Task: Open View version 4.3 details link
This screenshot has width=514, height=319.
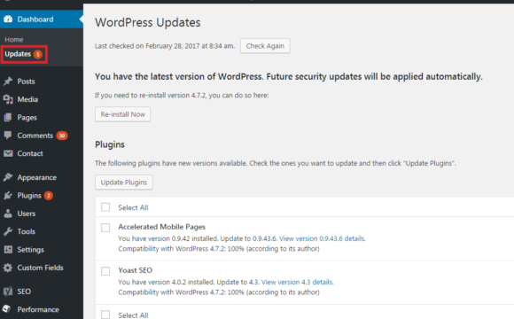Action: [x=297, y=282]
